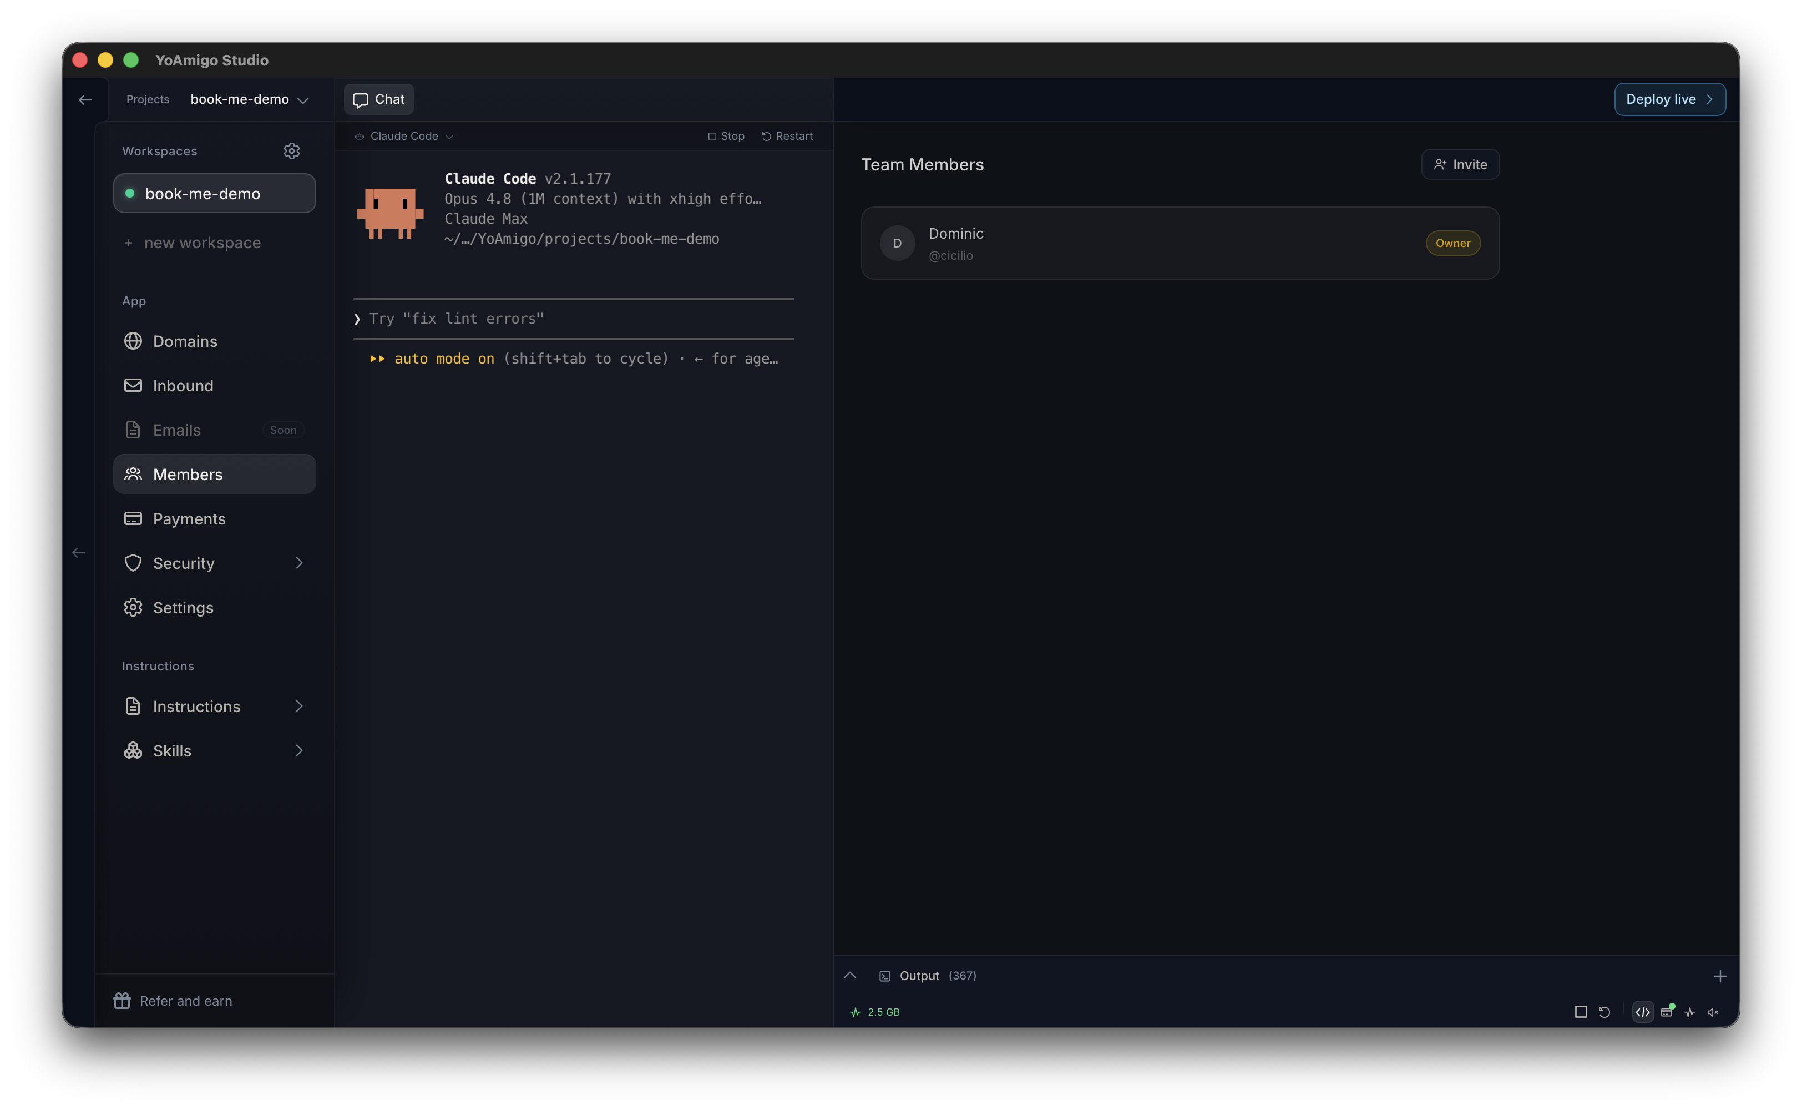Click the 2.5 GB memory indicator

click(x=874, y=1012)
